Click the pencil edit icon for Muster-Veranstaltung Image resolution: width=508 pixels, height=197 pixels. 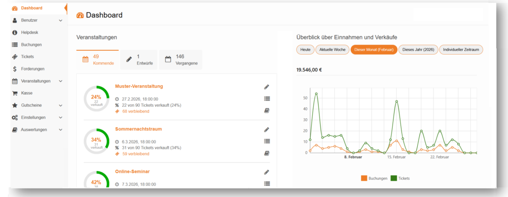(x=267, y=87)
